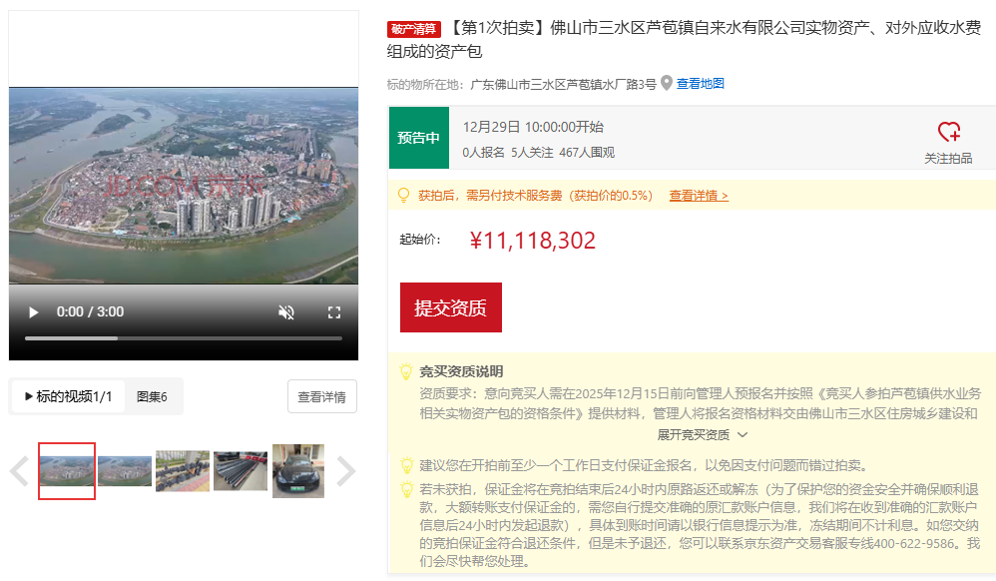Seek on the video progress bar

[184, 338]
